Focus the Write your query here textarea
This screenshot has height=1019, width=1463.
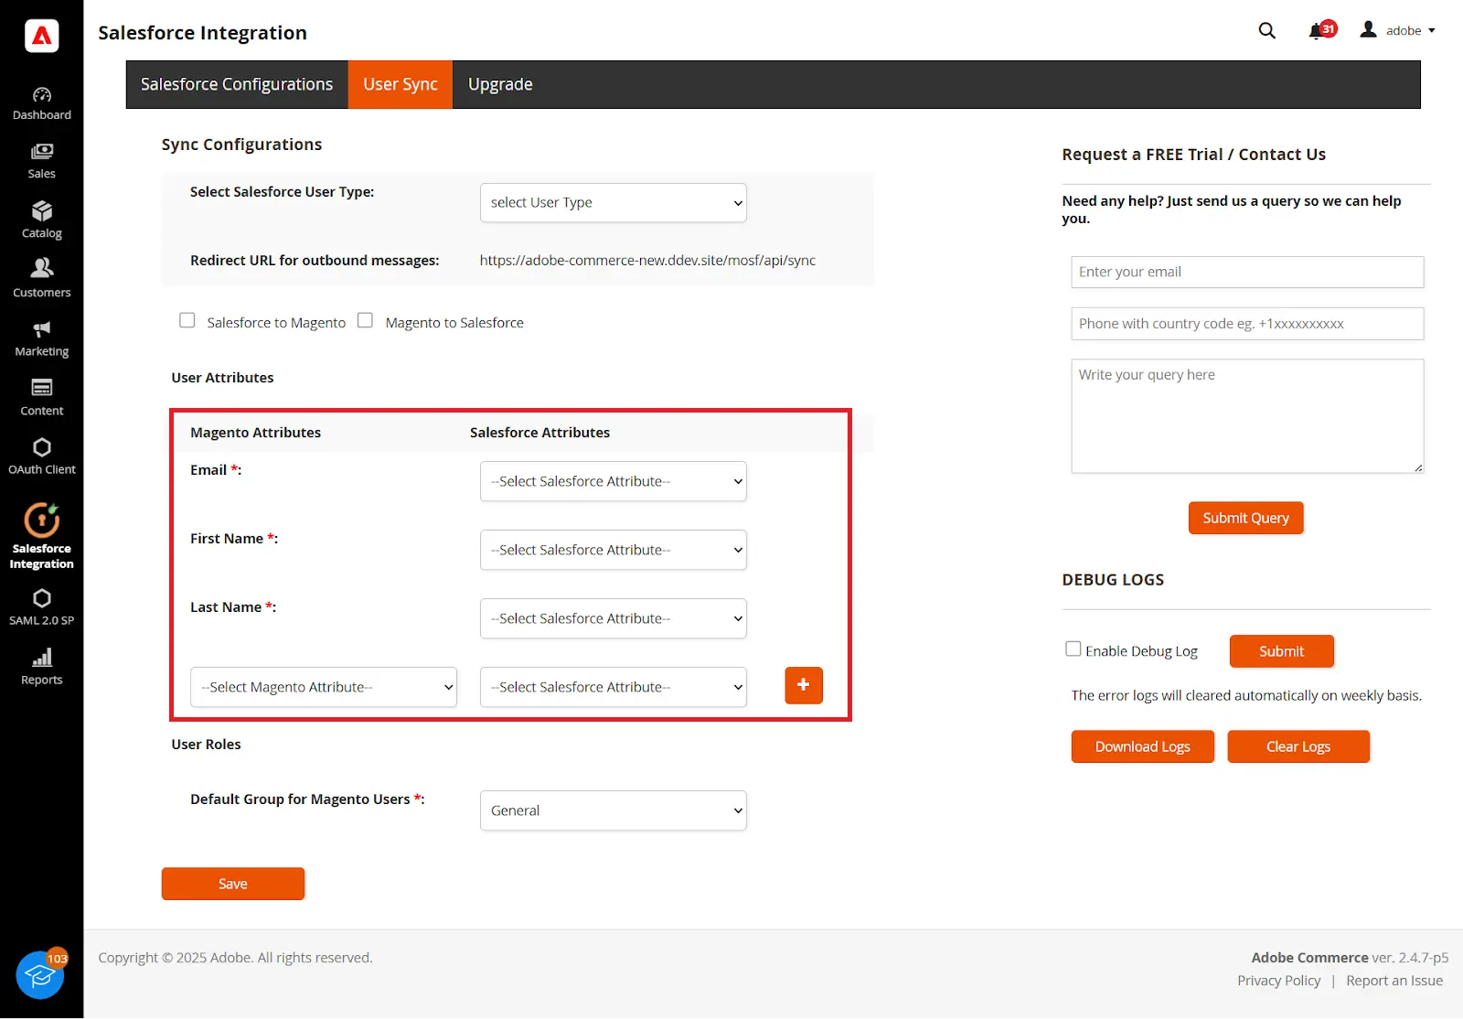tap(1247, 416)
